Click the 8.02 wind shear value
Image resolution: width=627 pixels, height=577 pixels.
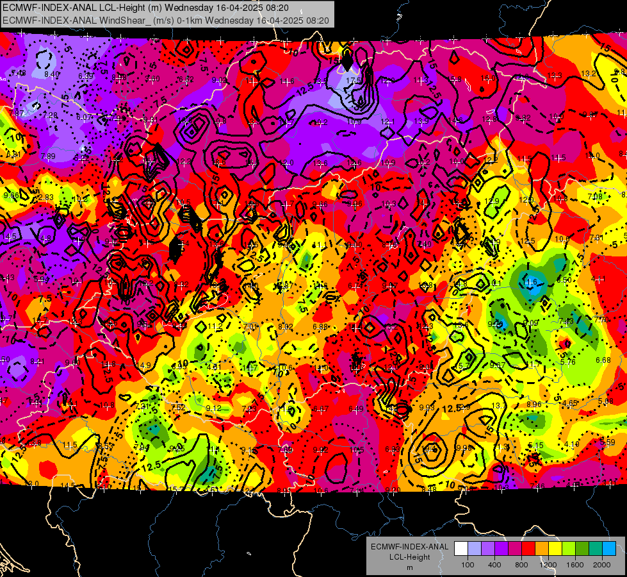point(286,327)
